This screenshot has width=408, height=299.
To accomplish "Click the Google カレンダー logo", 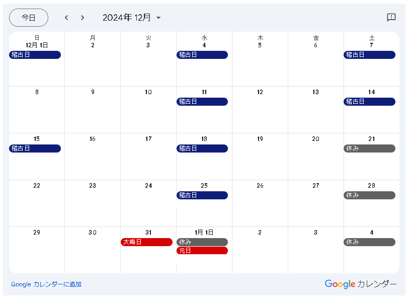I will click(360, 284).
